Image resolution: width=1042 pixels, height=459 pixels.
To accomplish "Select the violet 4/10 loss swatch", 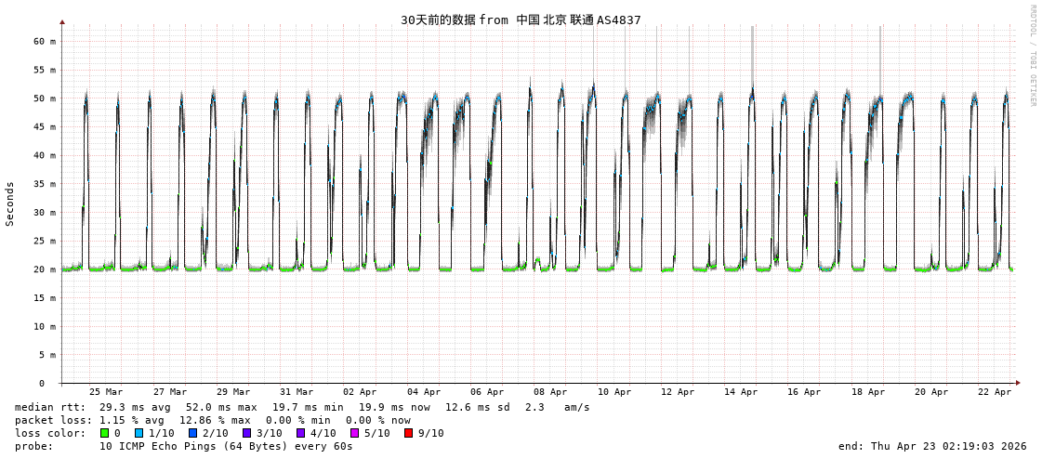I will click(x=300, y=433).
